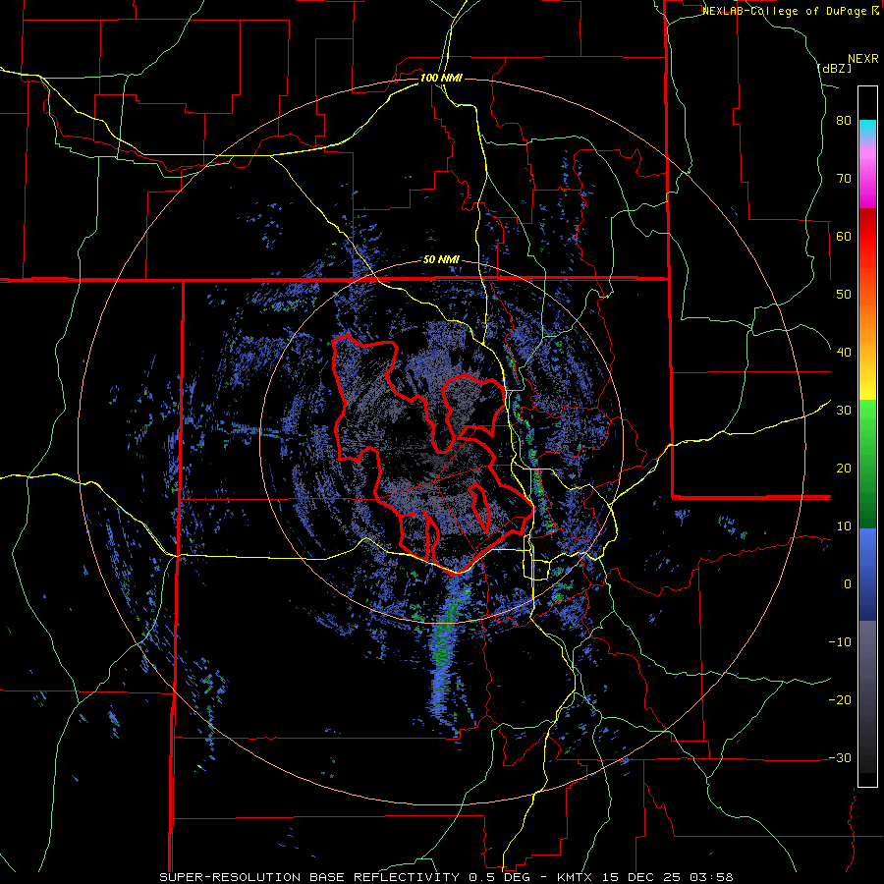Click the NEXLAB-College of DuPage credit text
The height and width of the screenshot is (884, 884).
[x=790, y=11]
